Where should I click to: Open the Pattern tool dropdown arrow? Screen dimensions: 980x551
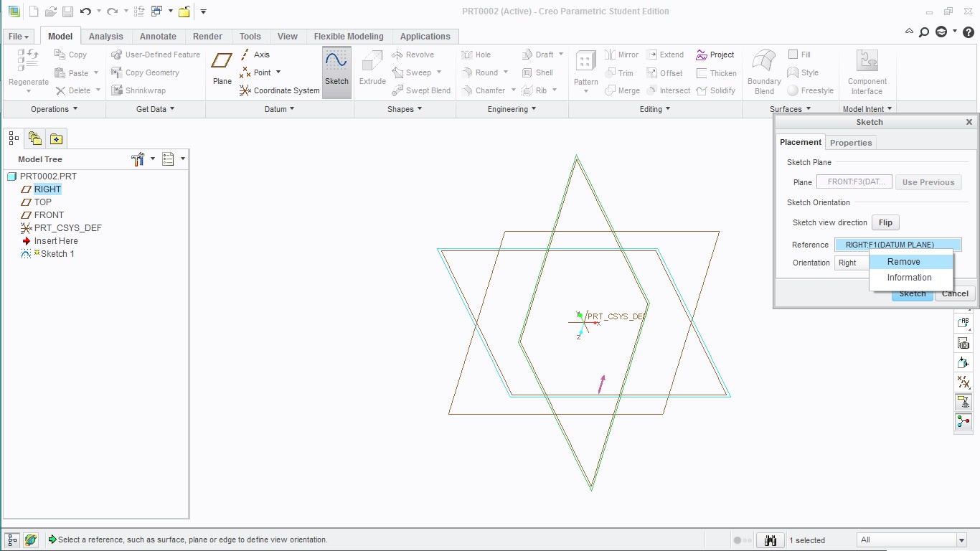tap(586, 91)
